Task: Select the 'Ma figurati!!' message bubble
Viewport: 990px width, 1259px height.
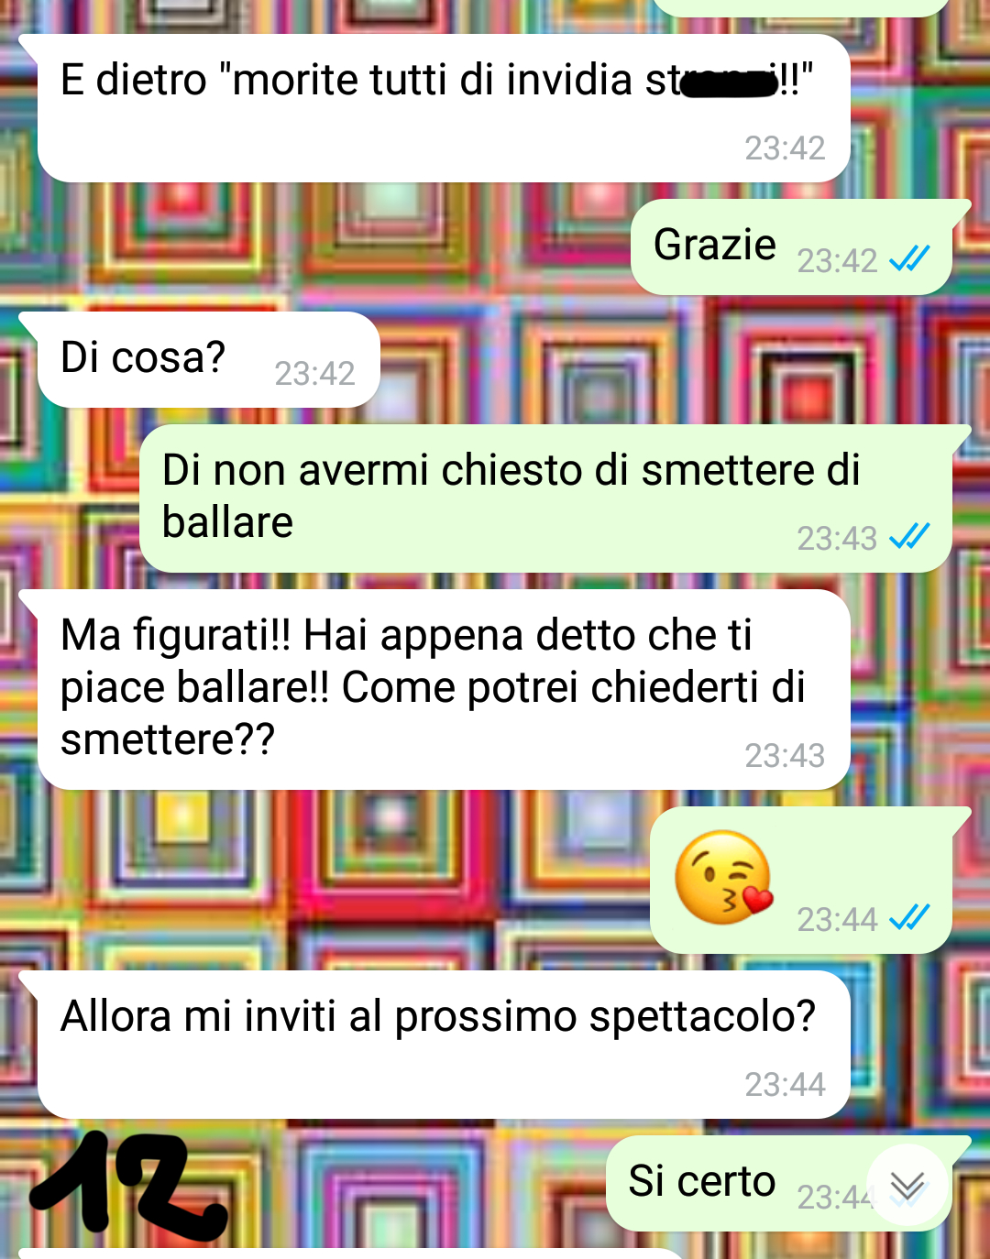Action: 436,689
